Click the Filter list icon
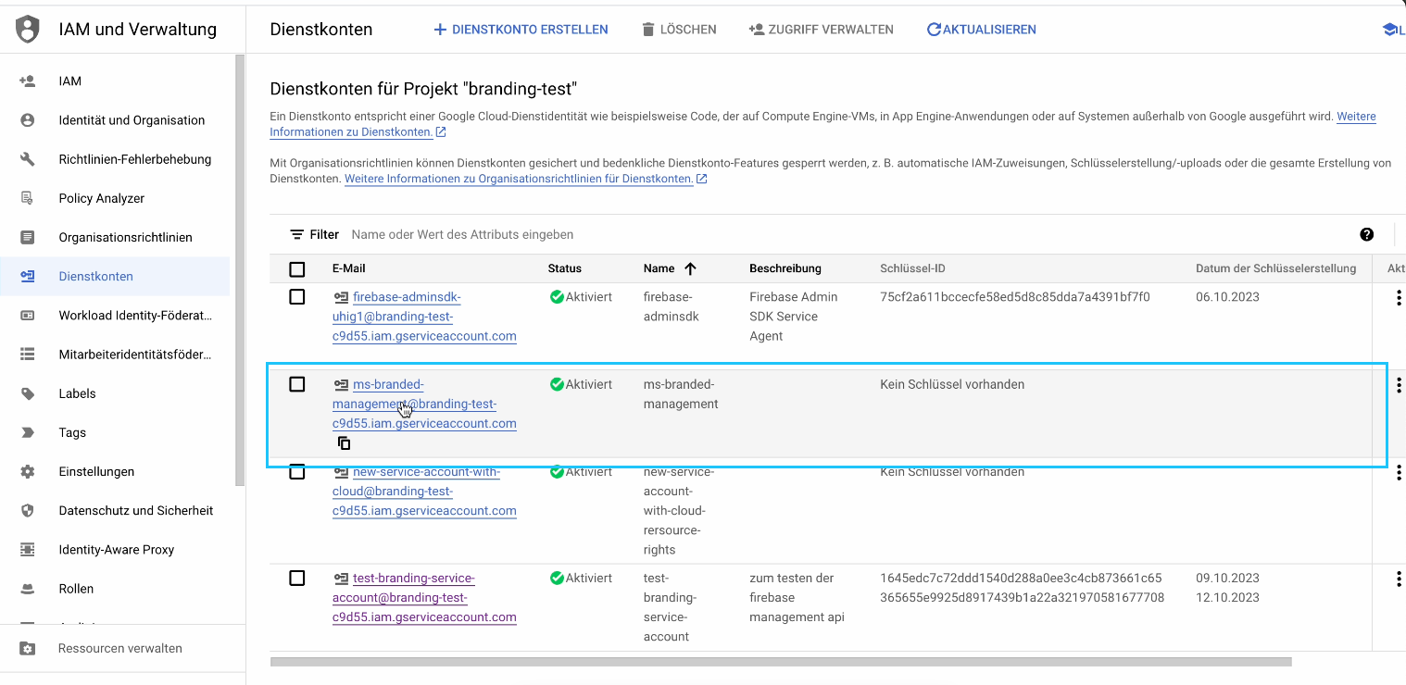The height and width of the screenshot is (685, 1406). tap(296, 234)
